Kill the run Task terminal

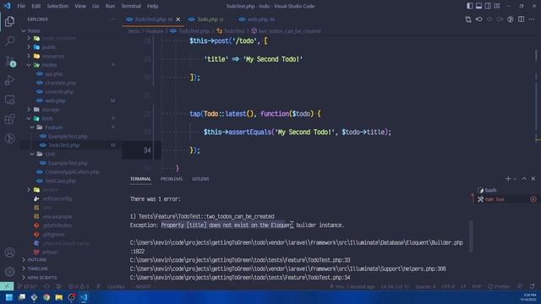point(533,199)
